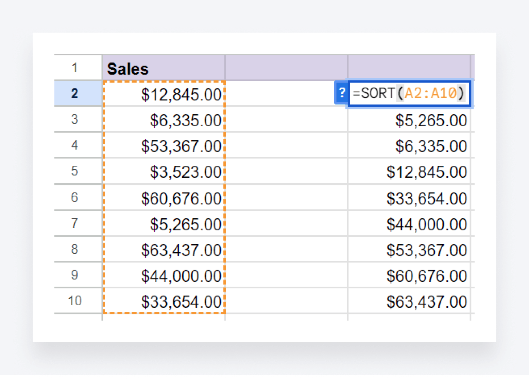The image size is (529, 379).
Task: Select the Sales header cell
Action: (164, 68)
